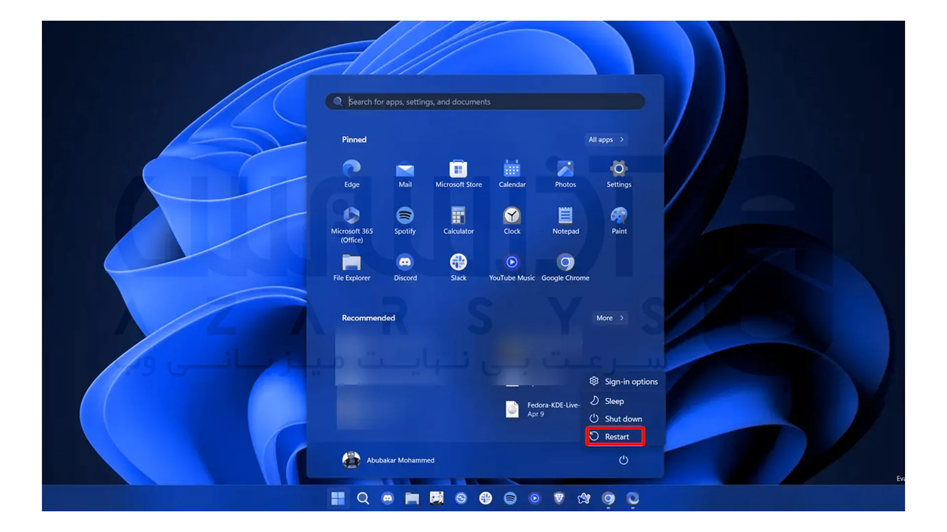Open the manga thumbnail app on the taskbar
Image resolution: width=947 pixels, height=532 pixels.
[x=437, y=499]
